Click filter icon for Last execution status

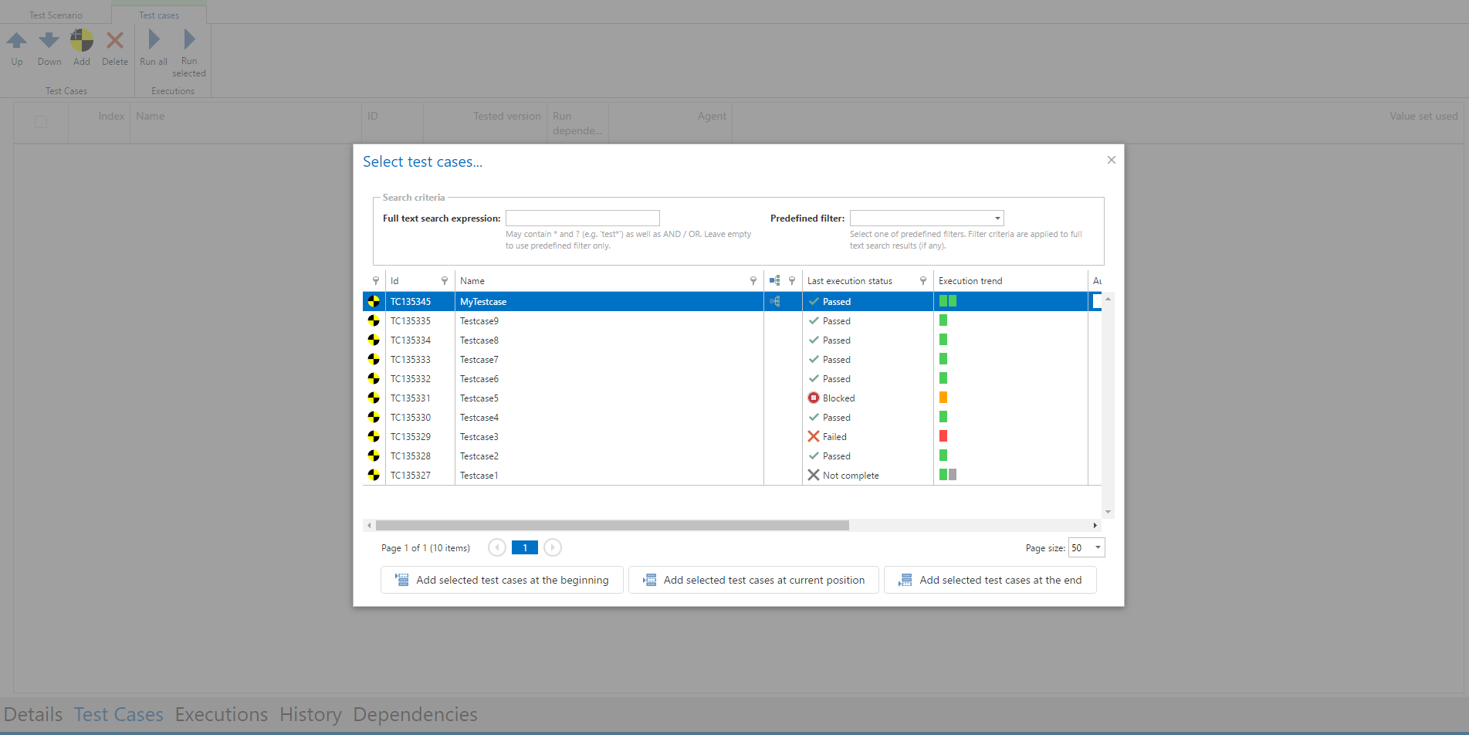point(923,281)
